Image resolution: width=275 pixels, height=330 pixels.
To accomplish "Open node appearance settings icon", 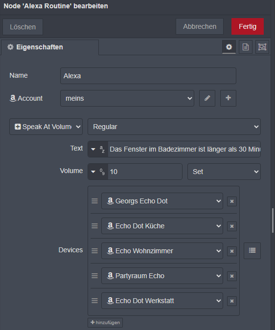I will tap(262, 47).
